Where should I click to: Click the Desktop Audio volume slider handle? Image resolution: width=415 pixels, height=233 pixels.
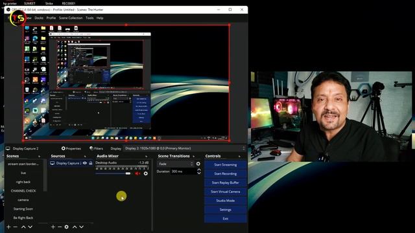pos(128,173)
